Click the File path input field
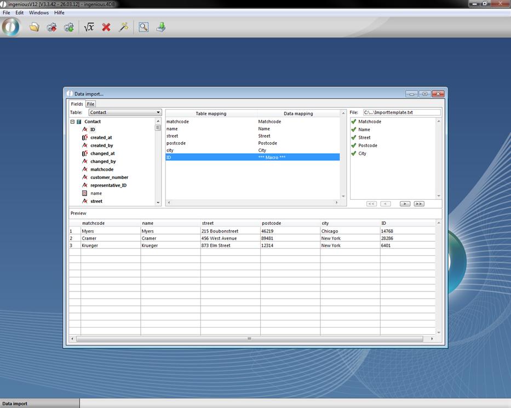The width and height of the screenshot is (511, 408). pyautogui.click(x=401, y=113)
